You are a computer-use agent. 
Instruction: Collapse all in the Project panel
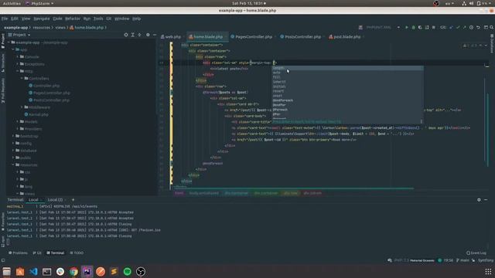point(139,35)
